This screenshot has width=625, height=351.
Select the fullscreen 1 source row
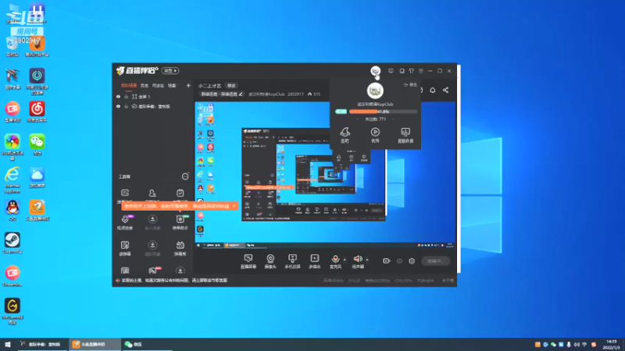pos(153,97)
